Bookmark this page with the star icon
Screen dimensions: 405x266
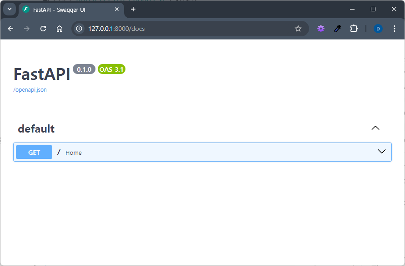click(298, 29)
